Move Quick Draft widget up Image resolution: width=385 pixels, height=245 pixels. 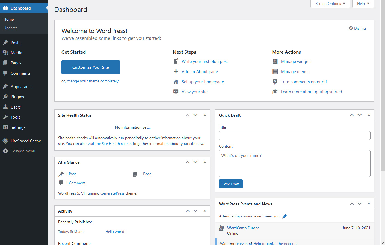pyautogui.click(x=352, y=115)
